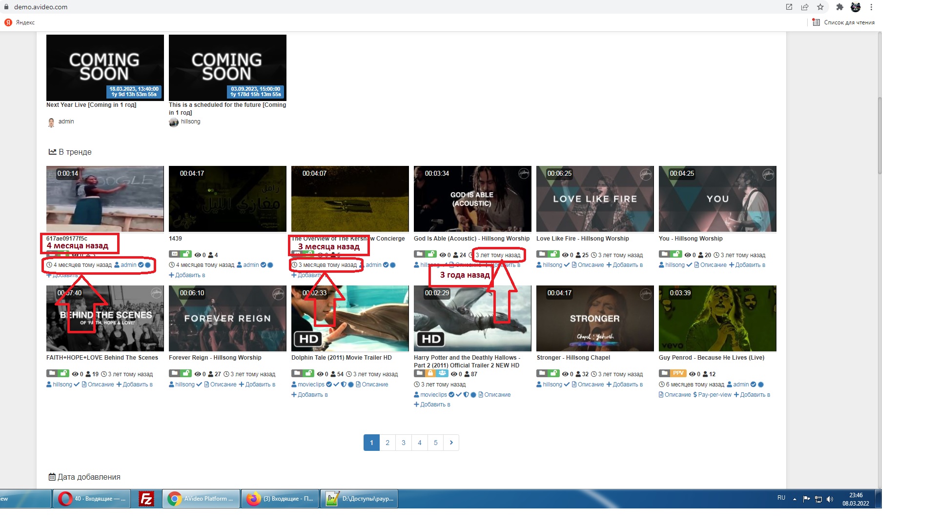Image resolution: width=937 pixels, height=527 pixels.
Task: Open Добавить в under Stronger video
Action: click(625, 385)
